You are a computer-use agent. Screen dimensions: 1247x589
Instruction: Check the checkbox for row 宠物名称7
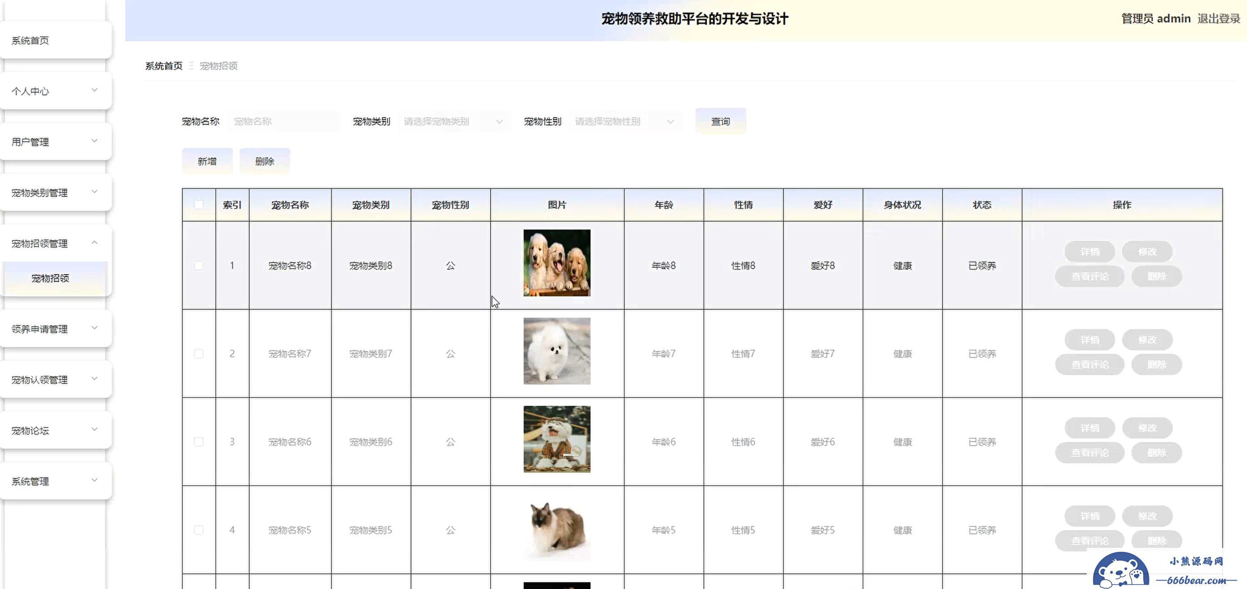(x=198, y=353)
